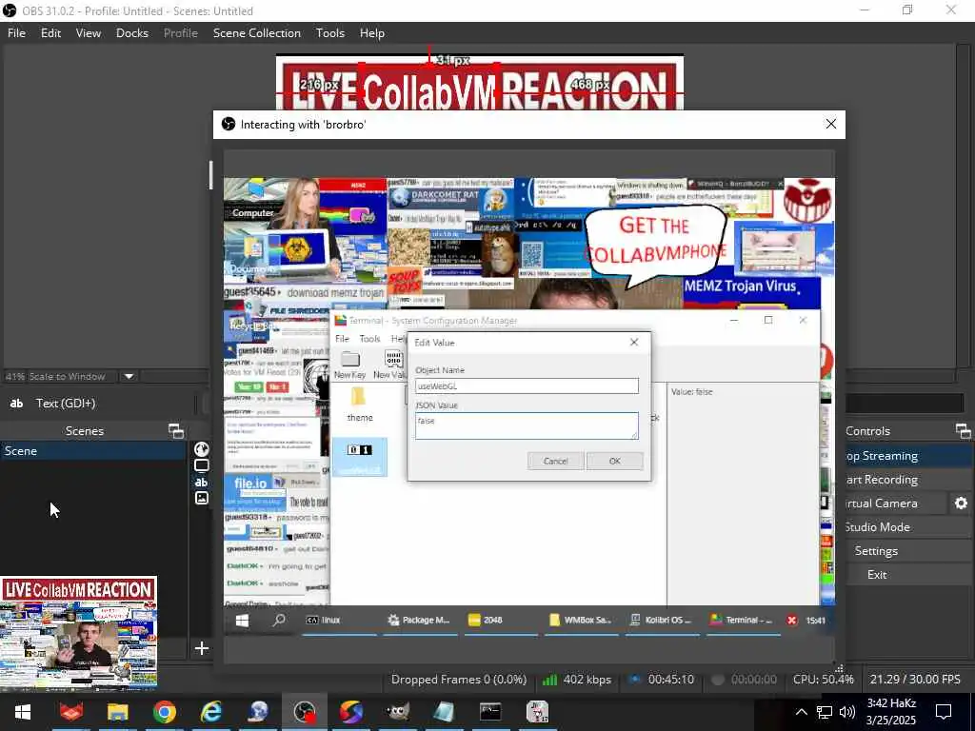Open the Docks menu
The width and height of the screenshot is (975, 731).
132,33
